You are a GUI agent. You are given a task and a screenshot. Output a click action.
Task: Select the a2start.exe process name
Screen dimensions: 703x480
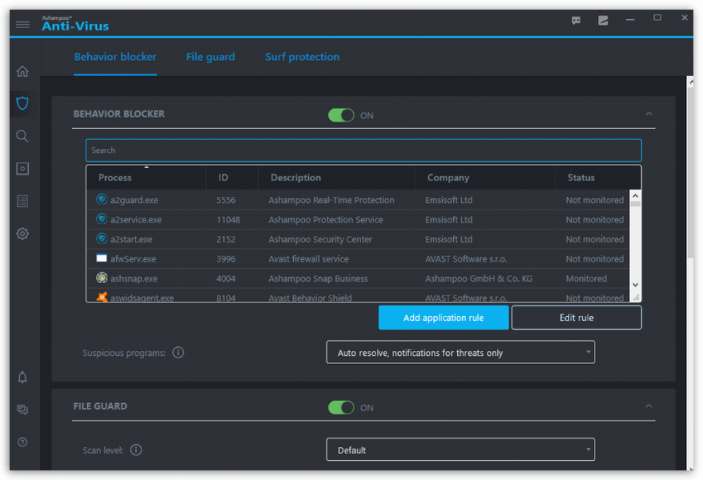click(x=131, y=239)
